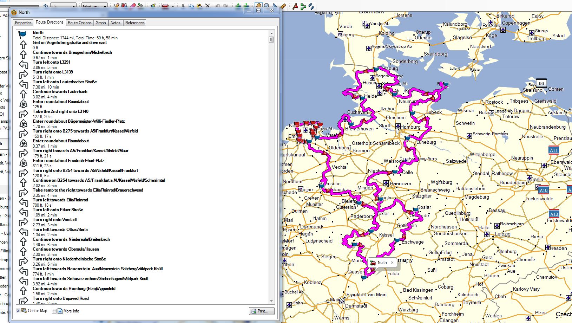572x323 pixels.
Task: Select 'Turn right onto Vorstadt' direction
Action: [55, 220]
